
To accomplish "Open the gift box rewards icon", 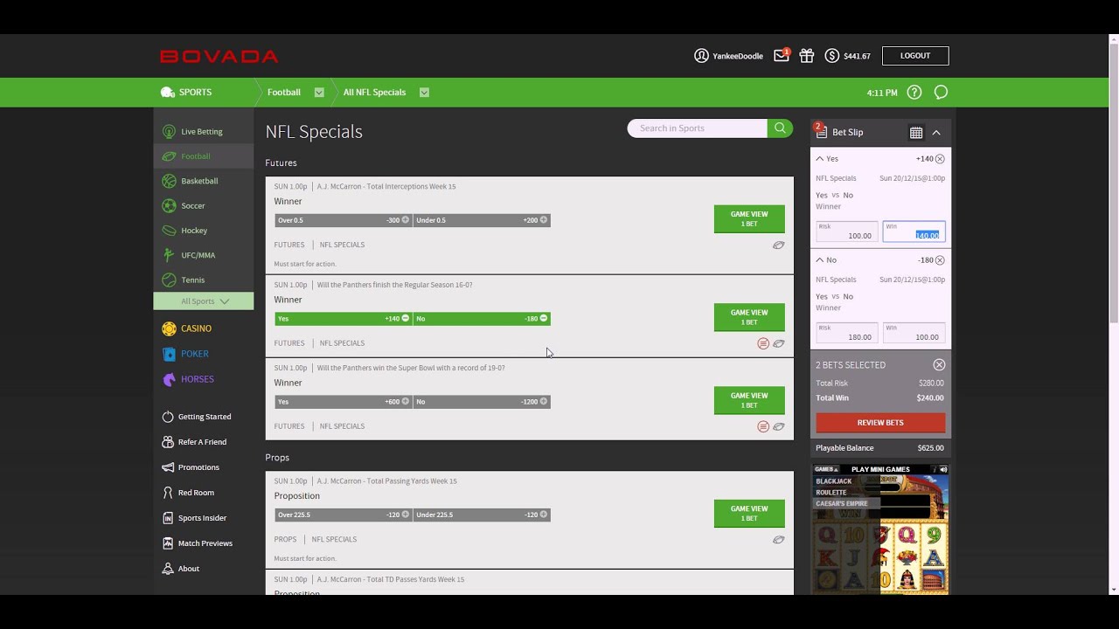I will (807, 56).
